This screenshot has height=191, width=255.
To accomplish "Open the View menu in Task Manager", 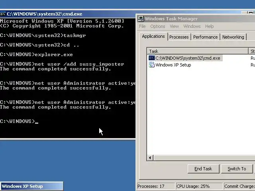I will tap(174, 26).
